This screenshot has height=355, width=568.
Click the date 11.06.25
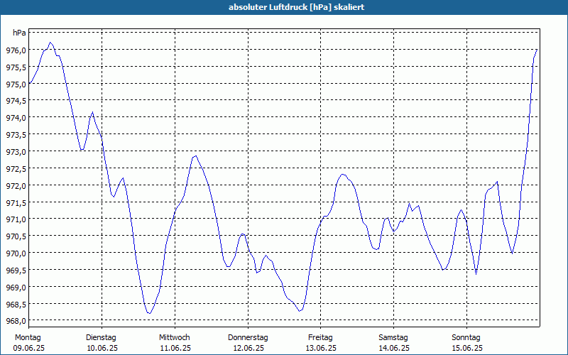click(x=175, y=348)
